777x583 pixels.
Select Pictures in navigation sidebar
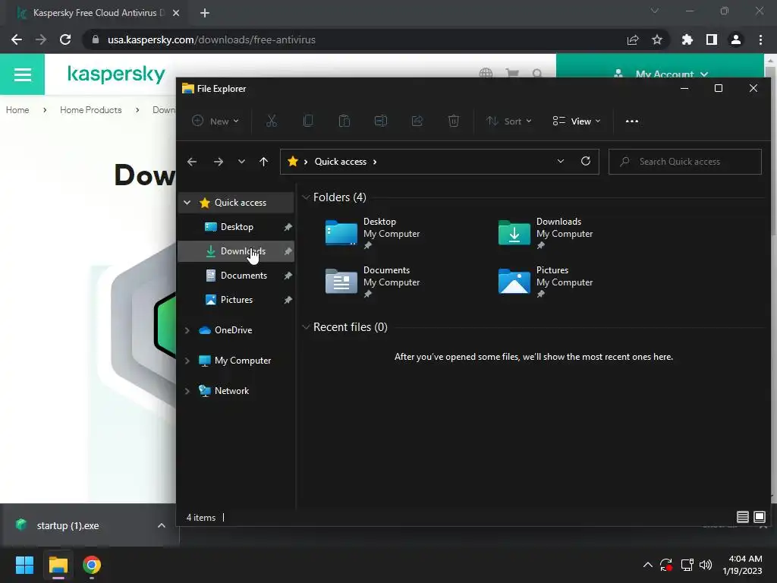[236, 300]
